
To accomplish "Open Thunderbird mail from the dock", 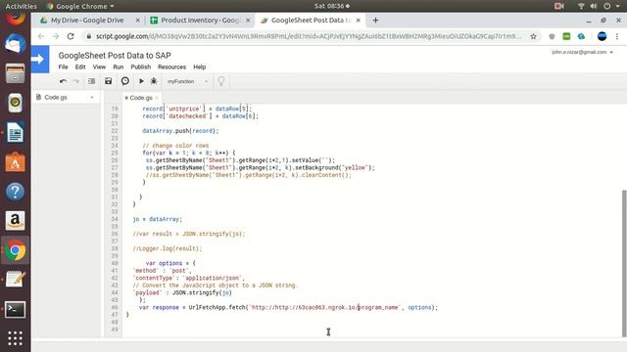I will pos(16,44).
